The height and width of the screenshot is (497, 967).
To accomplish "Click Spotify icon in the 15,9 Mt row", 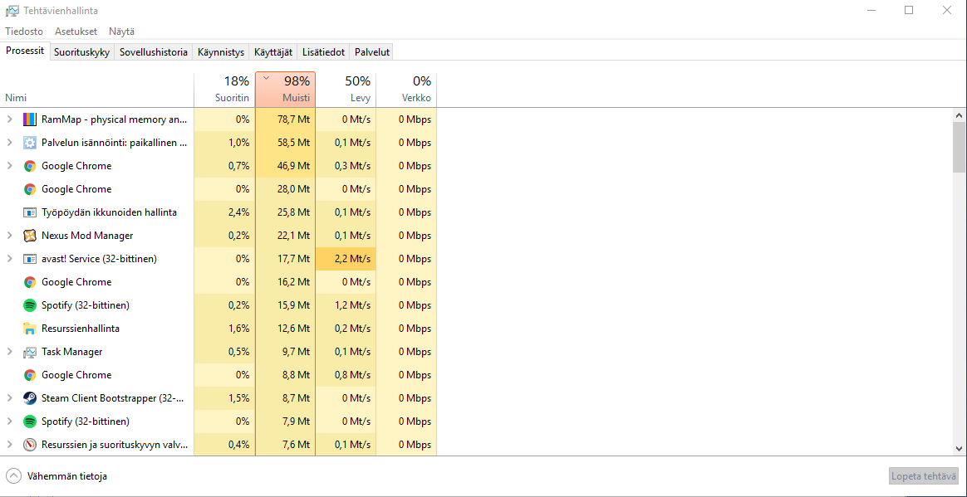I will (x=30, y=305).
